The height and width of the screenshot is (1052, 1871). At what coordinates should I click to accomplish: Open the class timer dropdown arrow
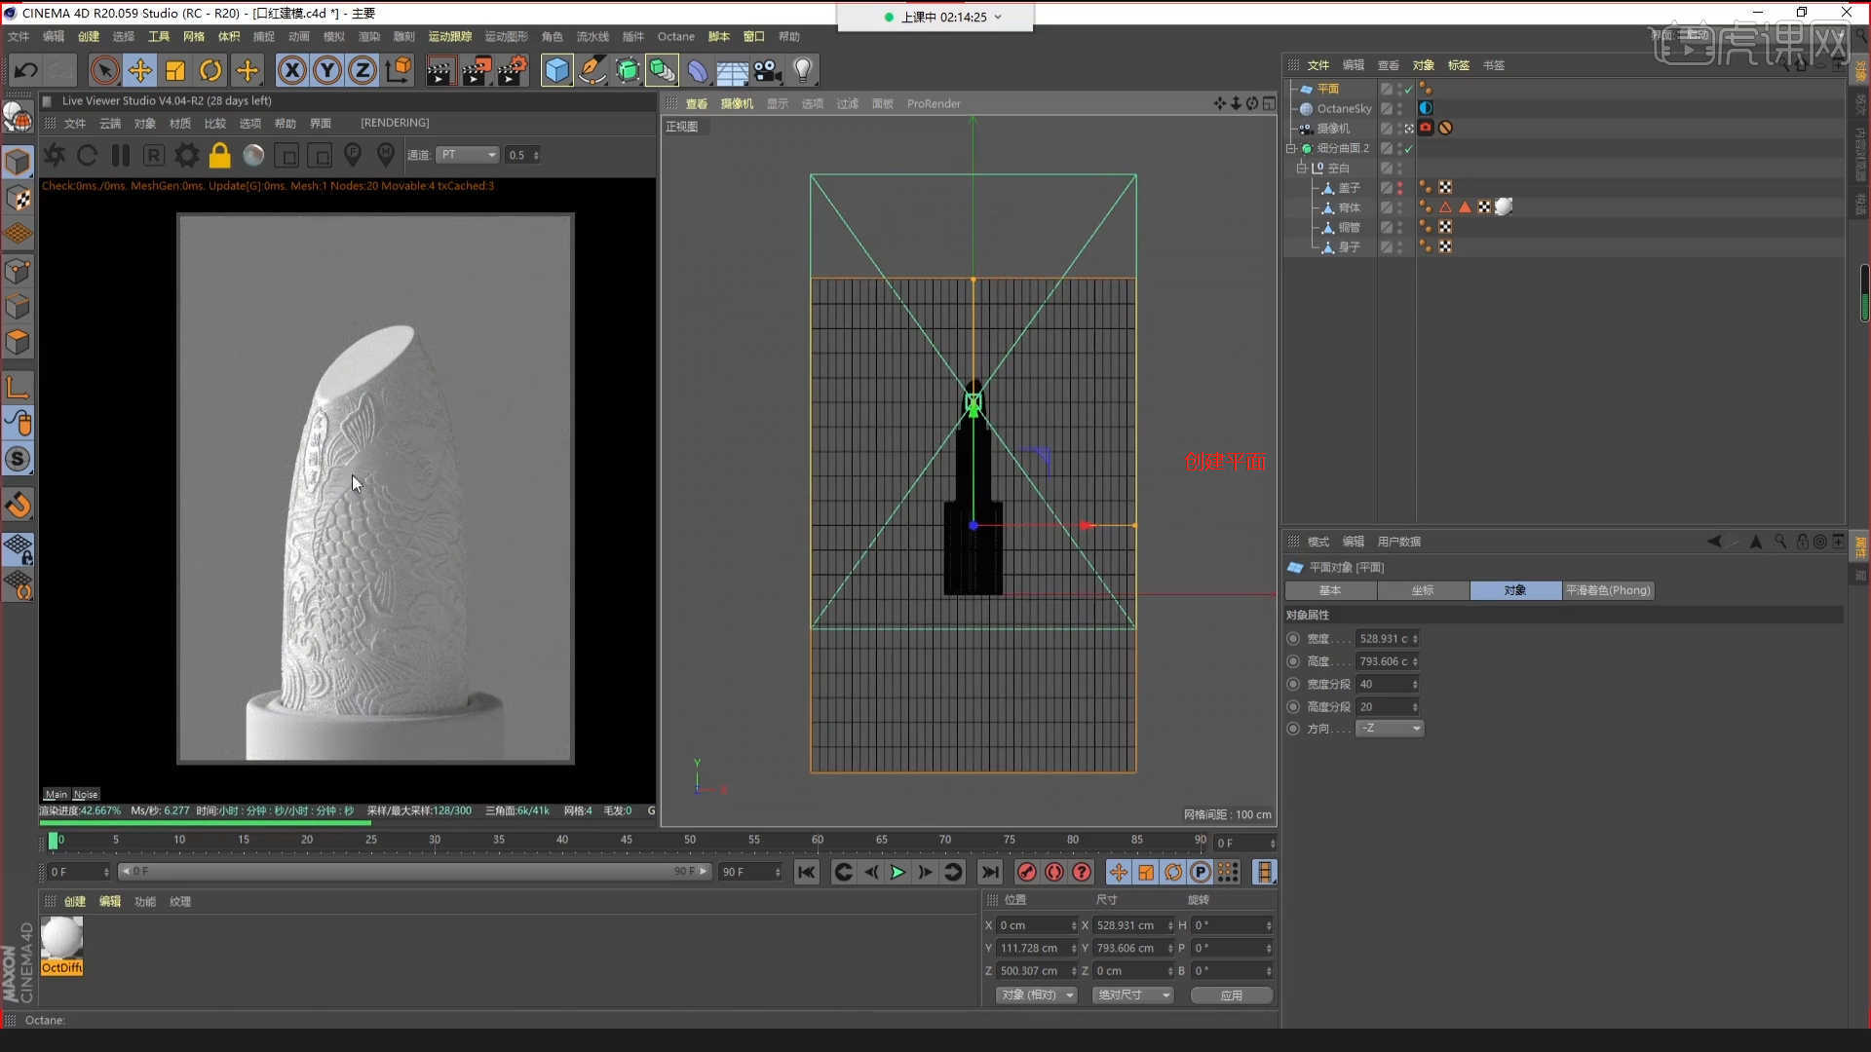click(x=998, y=17)
